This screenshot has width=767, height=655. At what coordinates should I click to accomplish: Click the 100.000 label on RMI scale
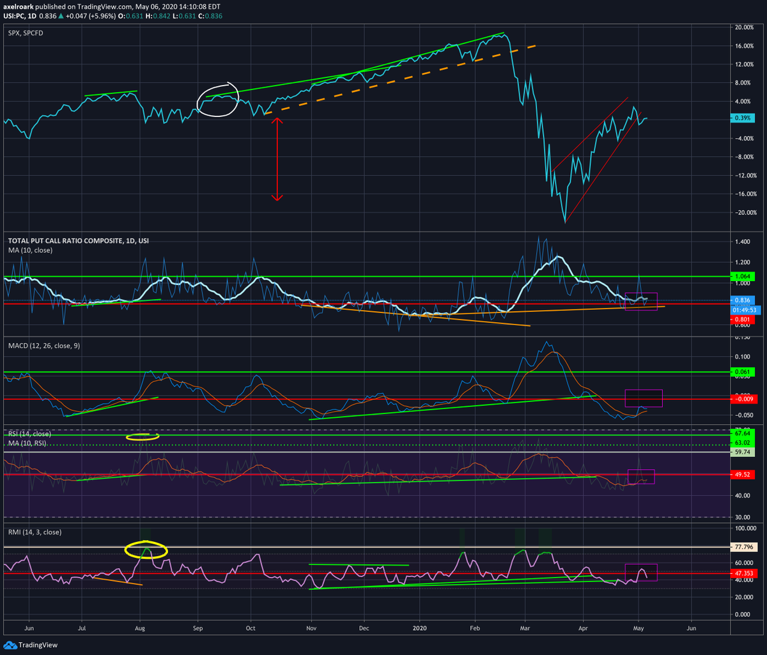[x=745, y=529]
